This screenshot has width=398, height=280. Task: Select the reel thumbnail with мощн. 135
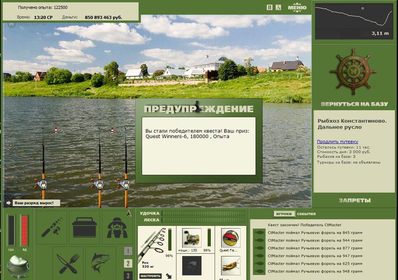pyautogui.click(x=192, y=238)
